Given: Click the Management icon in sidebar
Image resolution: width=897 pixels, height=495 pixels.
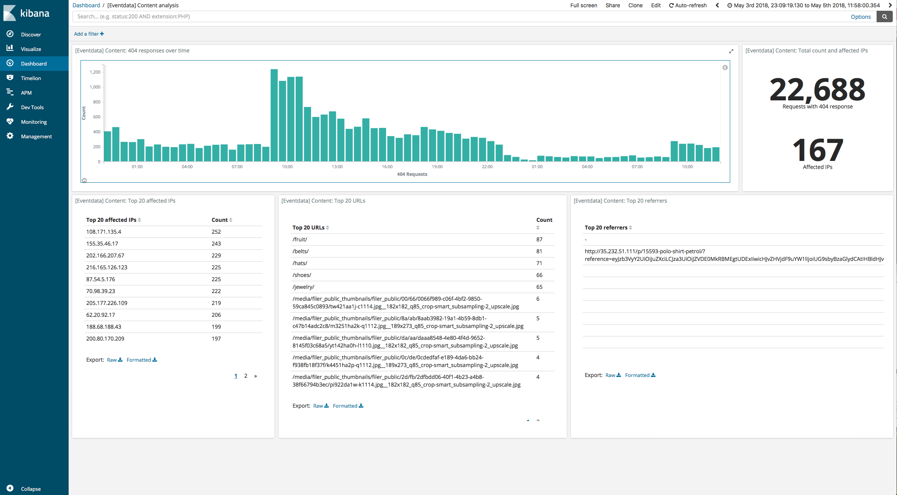Looking at the screenshot, I should click(x=9, y=136).
